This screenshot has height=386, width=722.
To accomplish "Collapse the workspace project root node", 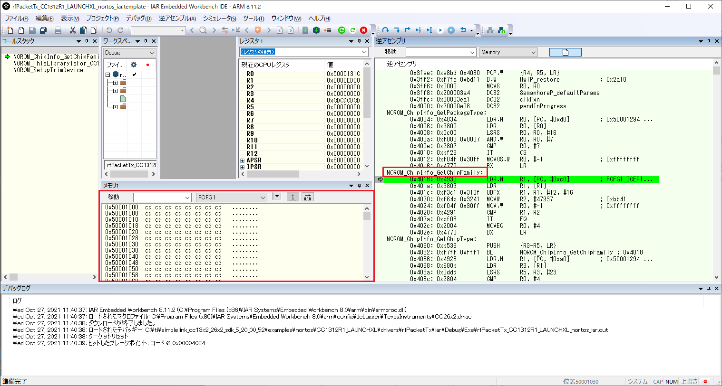I will pos(108,75).
